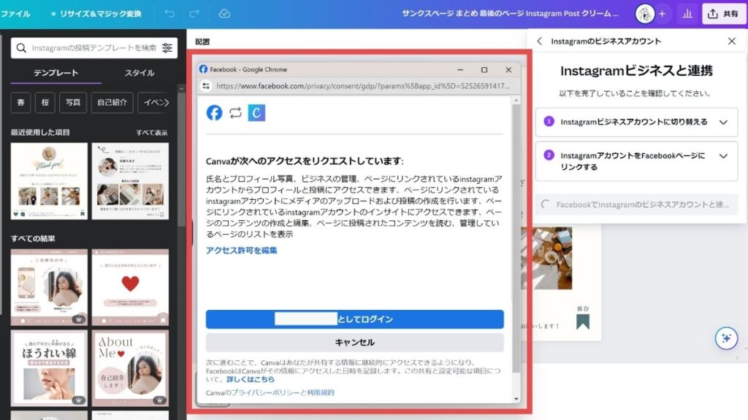Viewport: 748px width, 420px height.
Task: Close the Facebook Chrome popup window
Action: coord(508,69)
